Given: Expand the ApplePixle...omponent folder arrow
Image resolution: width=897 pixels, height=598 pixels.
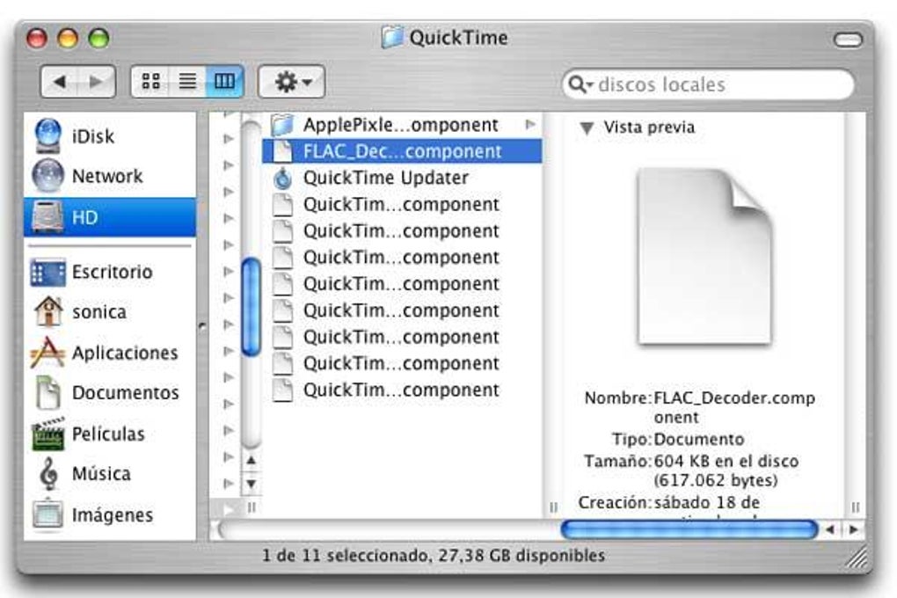Looking at the screenshot, I should coord(530,124).
